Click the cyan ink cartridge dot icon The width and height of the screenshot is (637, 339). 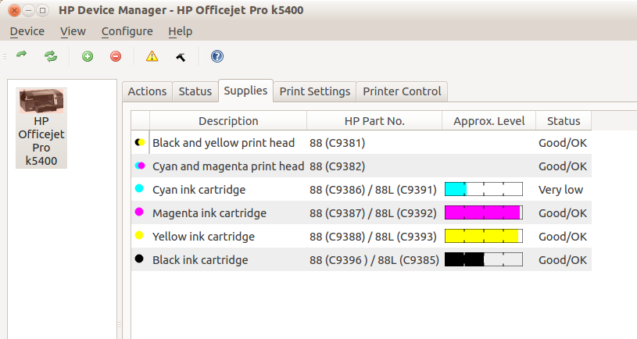[139, 188]
